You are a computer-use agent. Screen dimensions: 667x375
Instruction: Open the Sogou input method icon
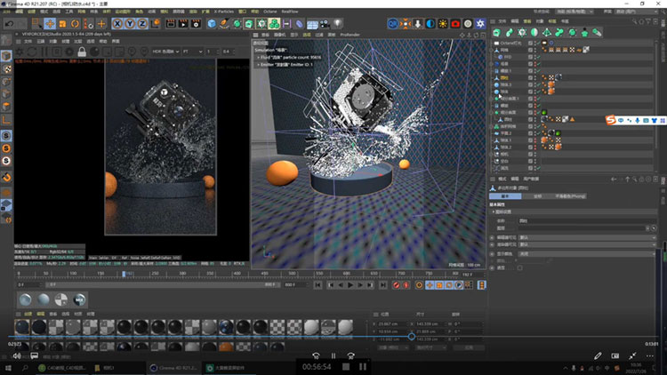point(612,119)
